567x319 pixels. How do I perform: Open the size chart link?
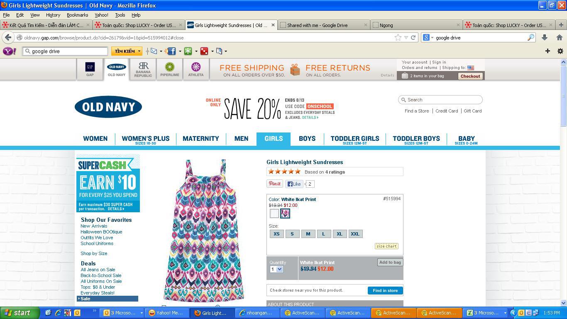pos(386,246)
